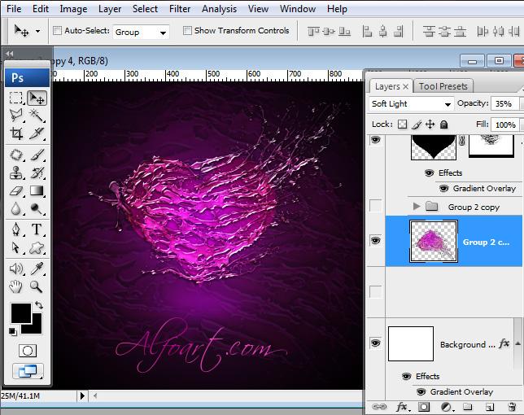
Task: Choose the Hand tool
Action: [15, 286]
